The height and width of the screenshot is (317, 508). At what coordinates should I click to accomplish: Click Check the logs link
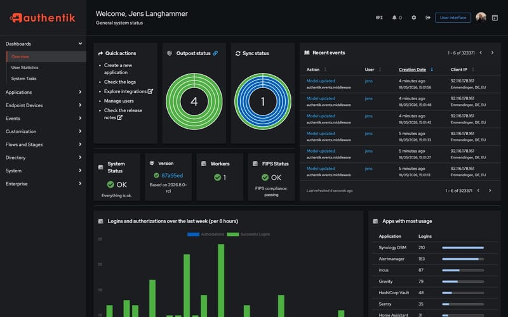pyautogui.click(x=120, y=82)
